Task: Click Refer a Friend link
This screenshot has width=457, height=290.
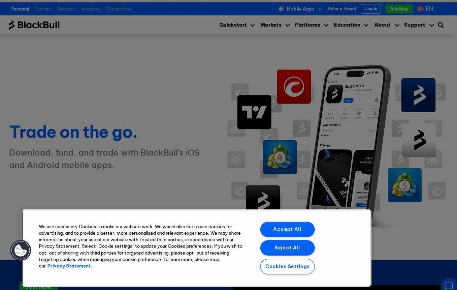Action: (342, 9)
